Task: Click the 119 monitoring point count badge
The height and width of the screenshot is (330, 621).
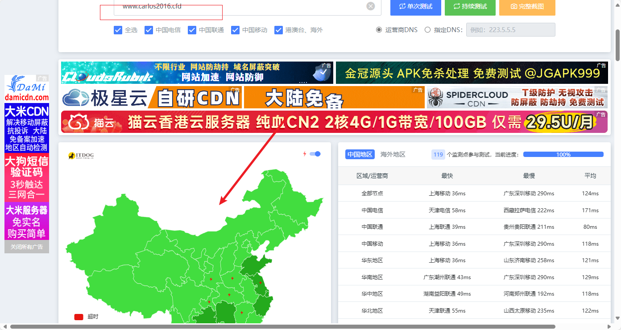Action: tap(438, 154)
